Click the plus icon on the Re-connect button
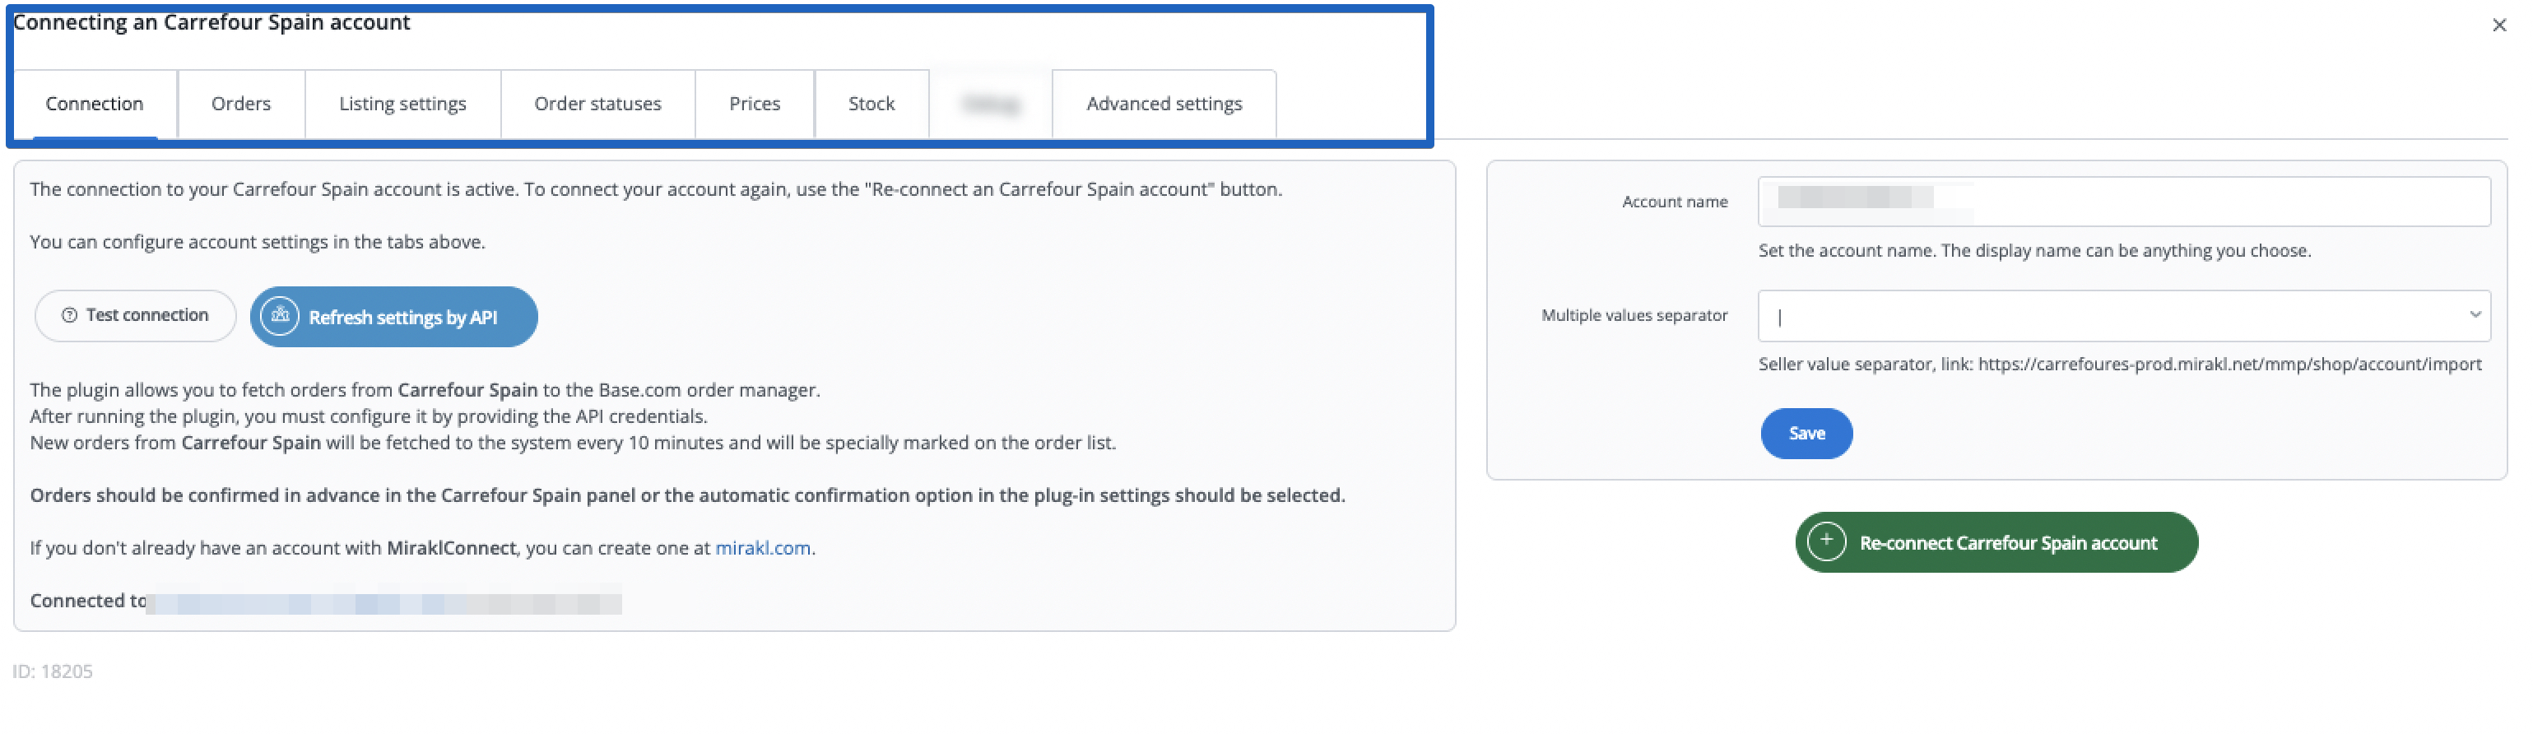The image size is (2533, 734). click(x=1826, y=541)
